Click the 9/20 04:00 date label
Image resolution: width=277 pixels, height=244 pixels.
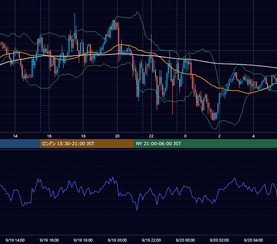tap(253, 240)
